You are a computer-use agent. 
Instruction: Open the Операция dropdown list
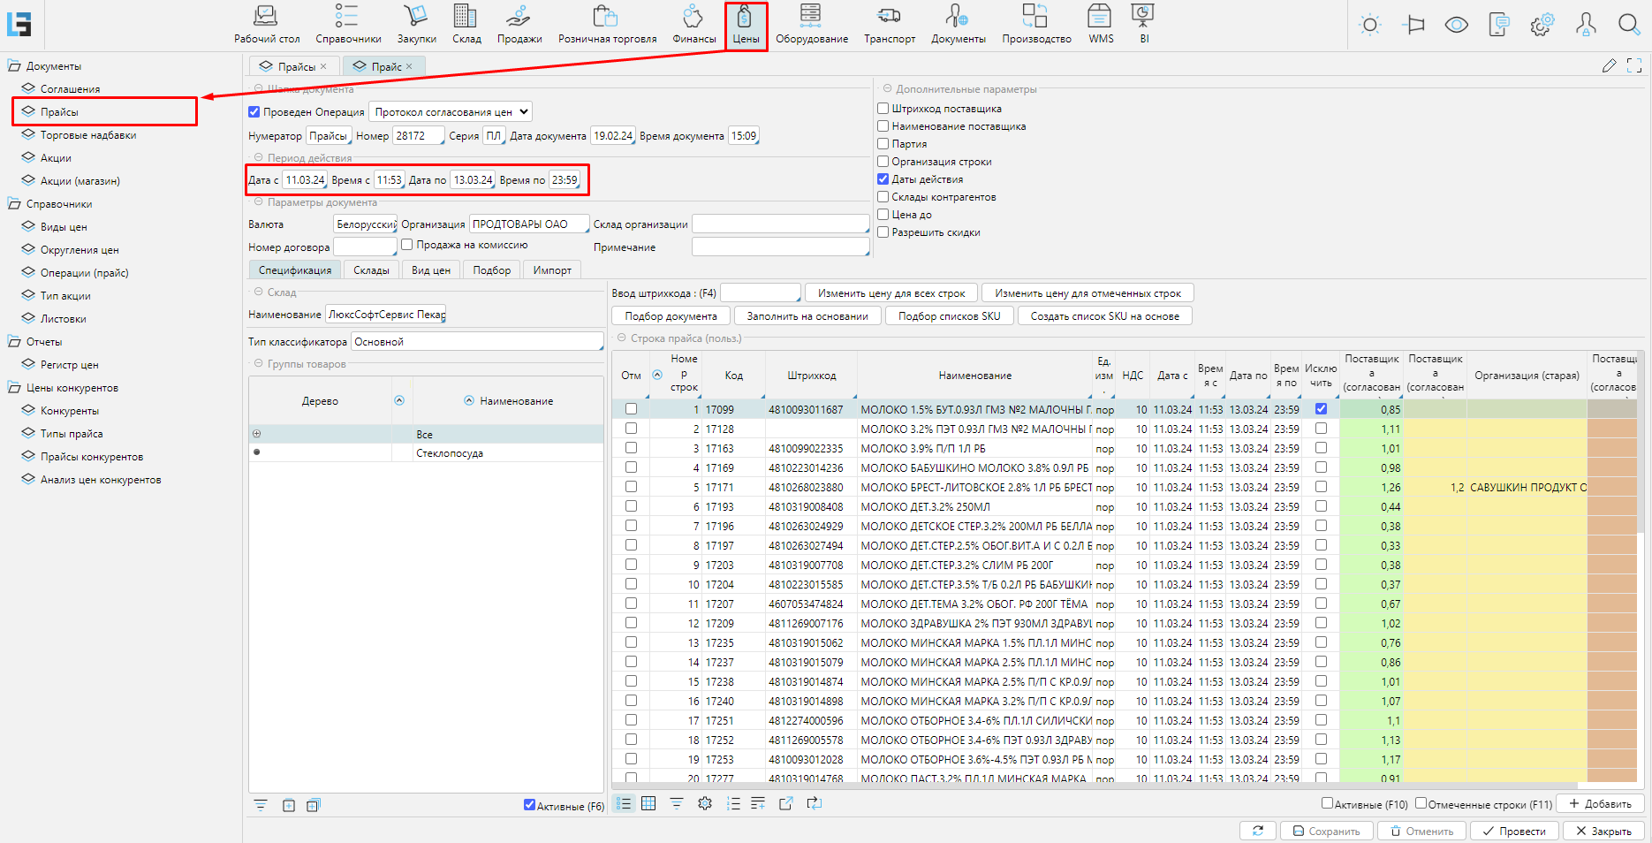(x=451, y=112)
